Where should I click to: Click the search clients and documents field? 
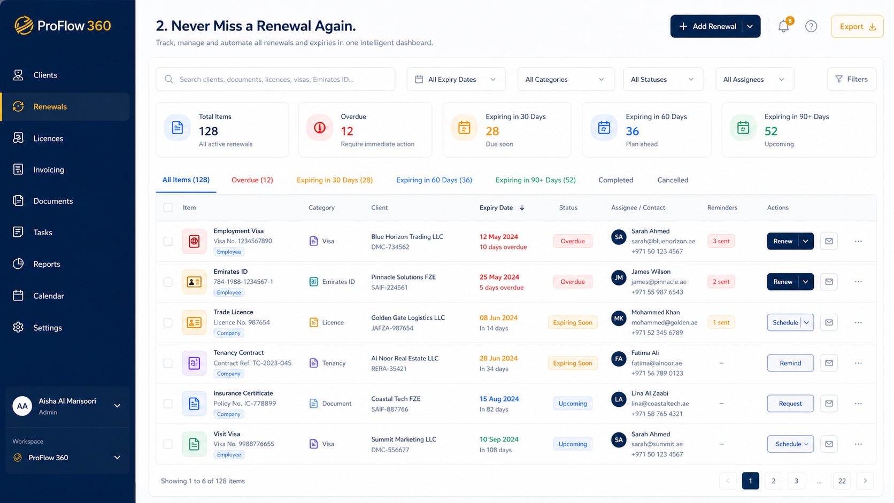275,79
